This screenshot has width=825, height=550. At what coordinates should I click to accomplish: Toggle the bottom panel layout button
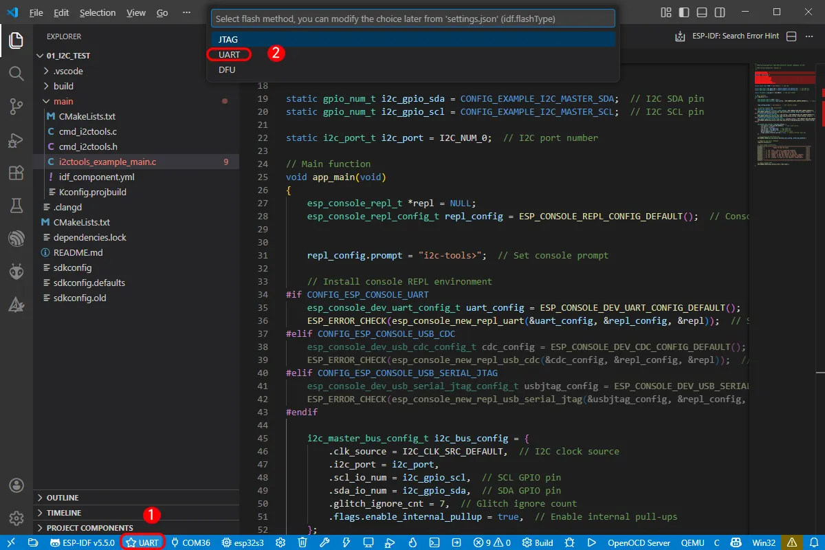point(700,12)
